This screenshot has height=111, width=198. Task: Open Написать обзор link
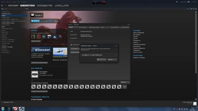coord(138,52)
